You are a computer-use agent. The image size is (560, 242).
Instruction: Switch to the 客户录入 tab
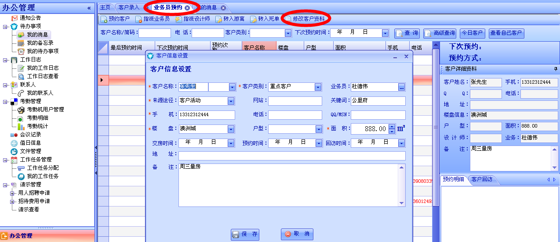129,7
